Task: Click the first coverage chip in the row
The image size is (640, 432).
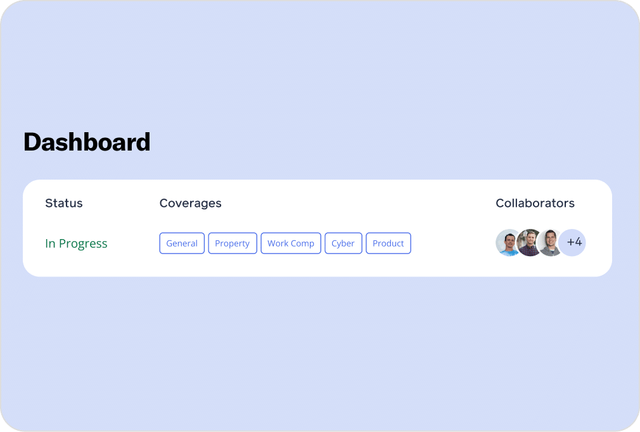Action: point(182,244)
